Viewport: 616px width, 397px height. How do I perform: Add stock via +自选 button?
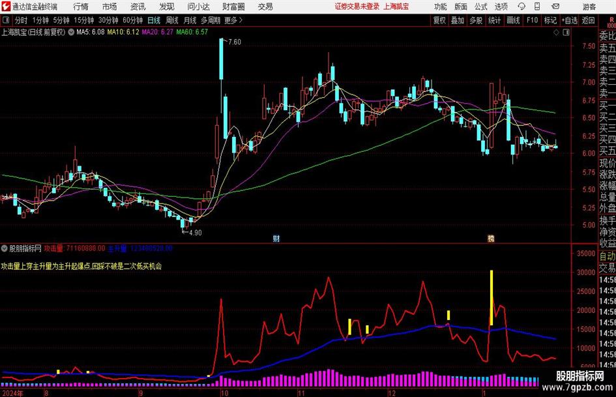point(569,20)
